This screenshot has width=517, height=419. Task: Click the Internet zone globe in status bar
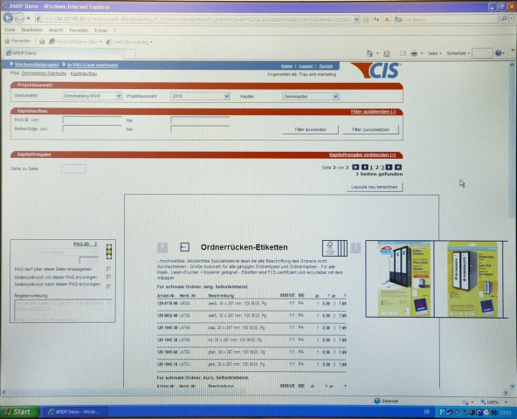pyautogui.click(x=377, y=401)
